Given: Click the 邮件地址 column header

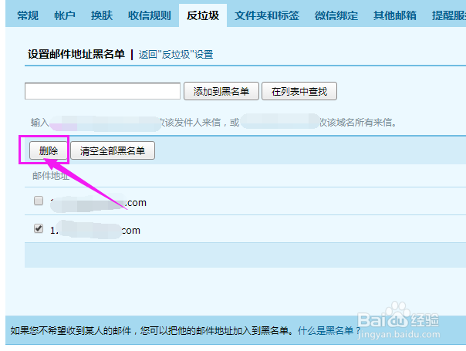Looking at the screenshot, I should pyautogui.click(x=51, y=176).
